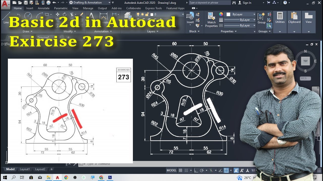Toggle object snap in status bar
The image size is (323, 181).
226,170
